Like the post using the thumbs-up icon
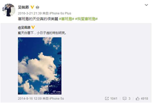 (138, 98)
